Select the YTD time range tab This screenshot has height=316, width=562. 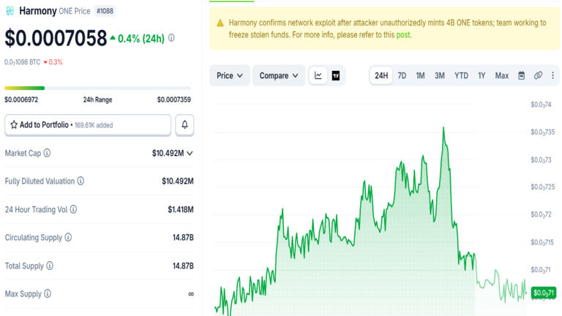tap(461, 75)
